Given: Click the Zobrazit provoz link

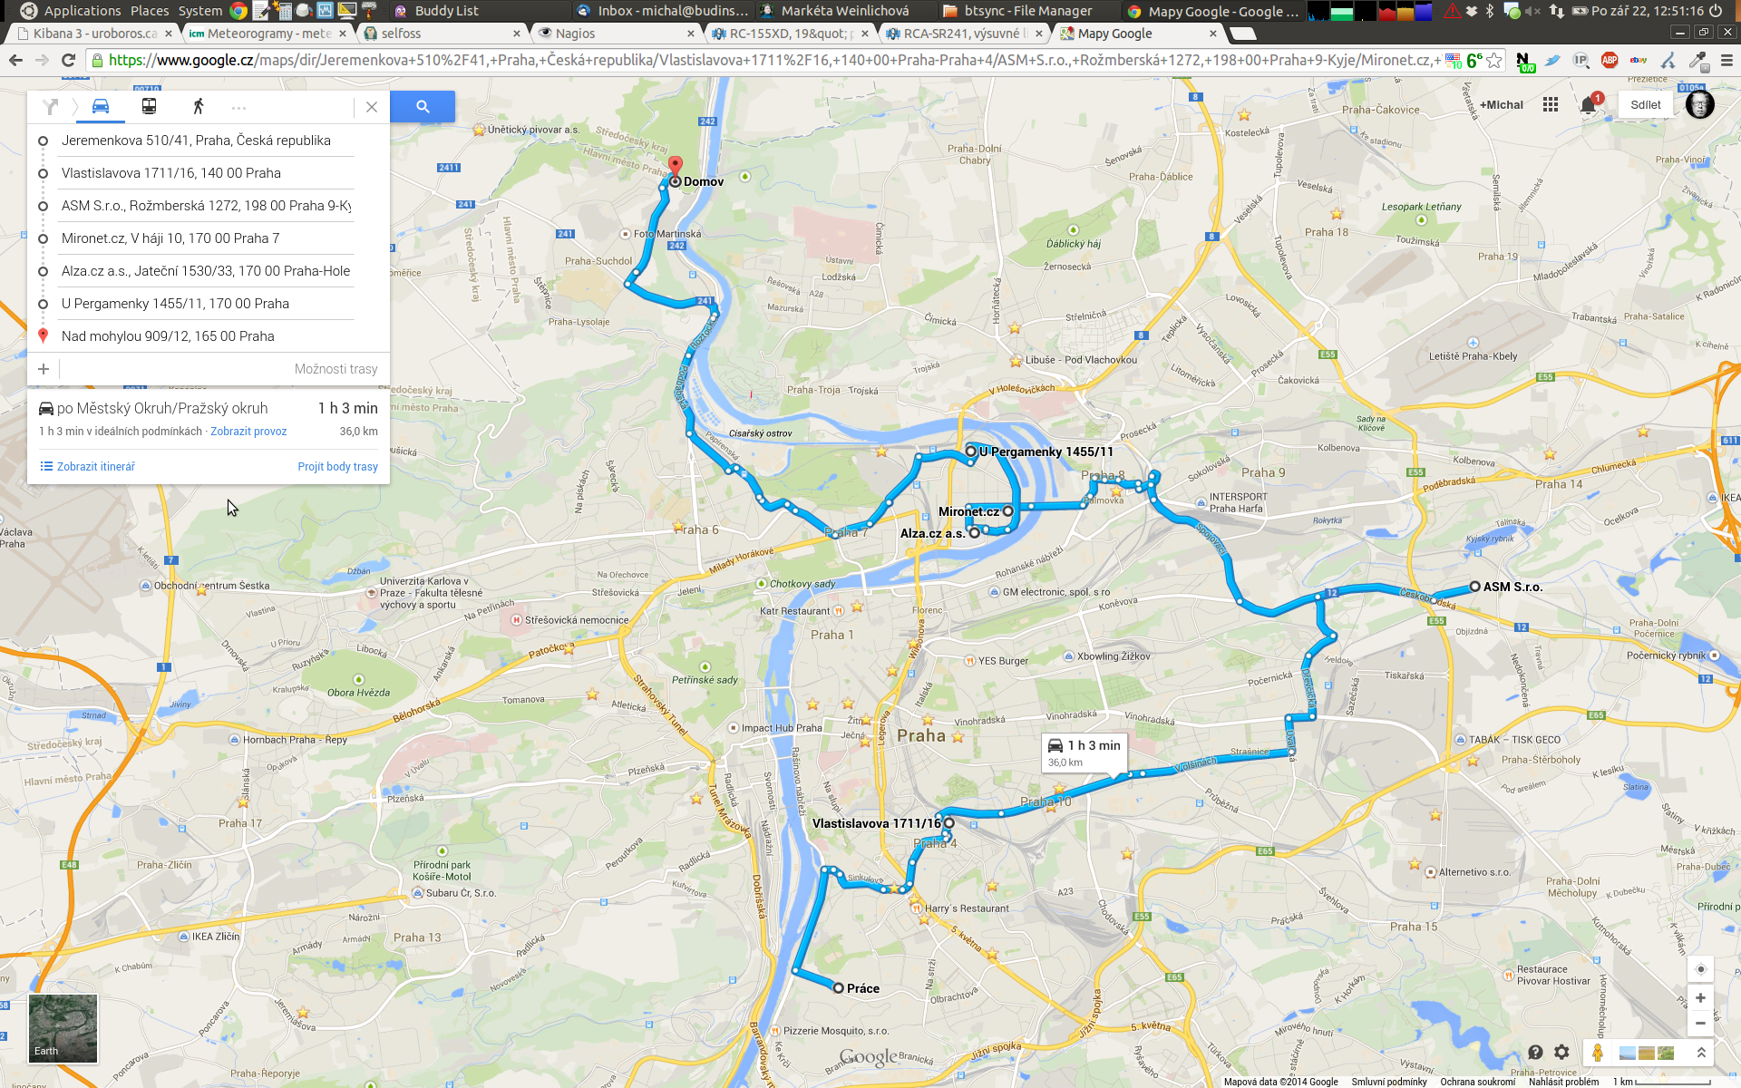Looking at the screenshot, I should pos(248,432).
